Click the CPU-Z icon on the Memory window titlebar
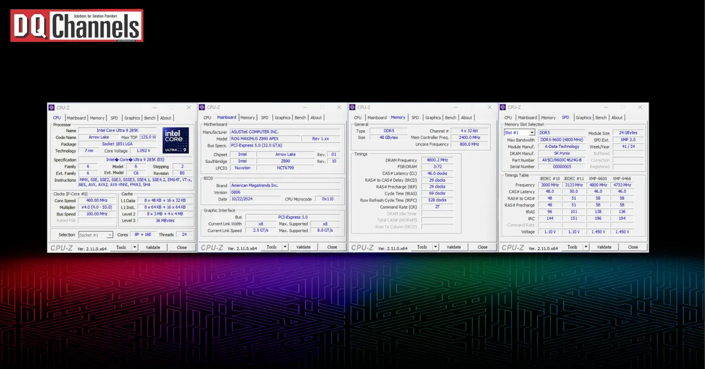 tap(351, 107)
